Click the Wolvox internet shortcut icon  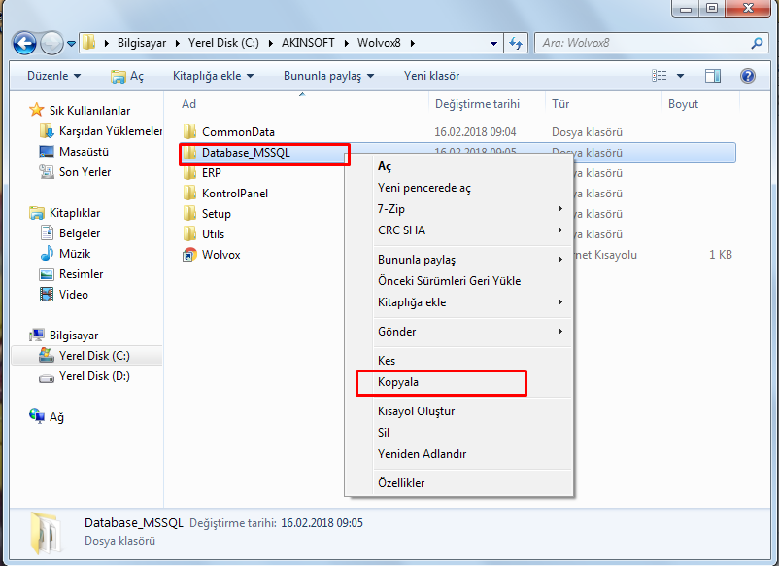[x=190, y=255]
